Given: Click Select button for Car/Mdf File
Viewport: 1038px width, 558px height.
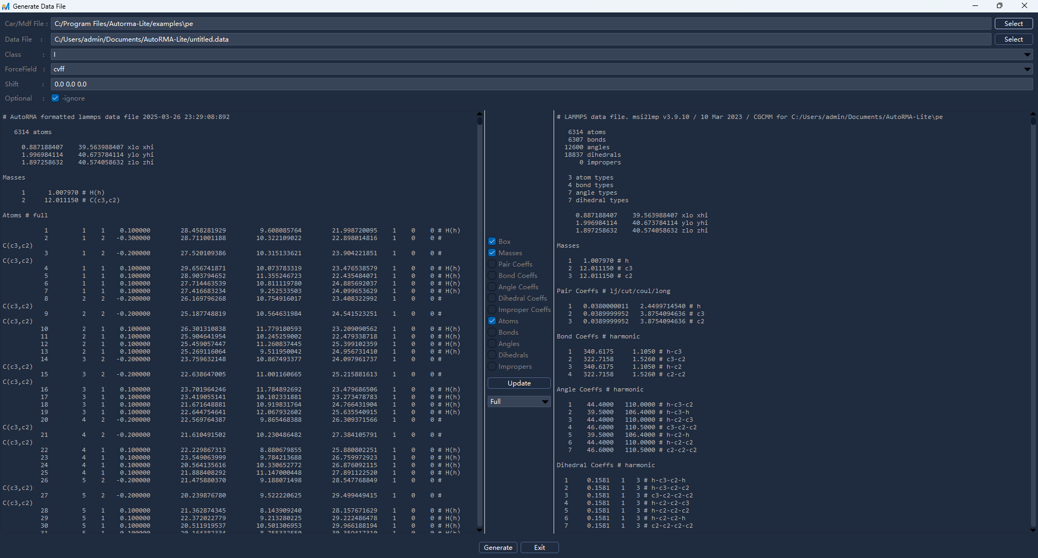Looking at the screenshot, I should [1014, 23].
